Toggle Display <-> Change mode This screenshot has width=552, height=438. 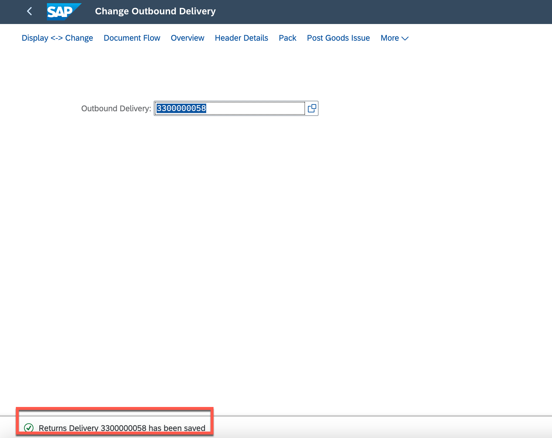point(57,38)
